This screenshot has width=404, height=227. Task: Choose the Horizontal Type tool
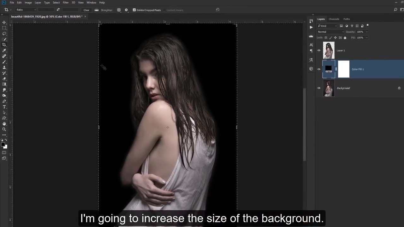pos(4,107)
